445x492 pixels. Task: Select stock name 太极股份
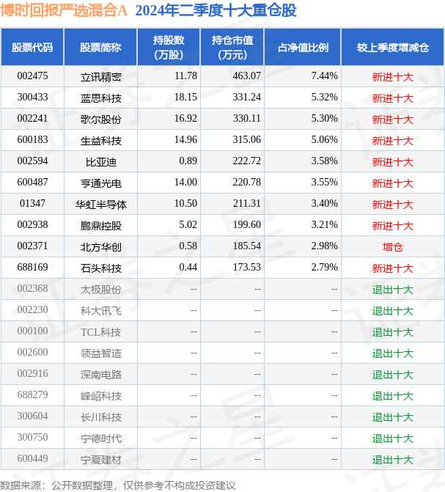point(100,290)
